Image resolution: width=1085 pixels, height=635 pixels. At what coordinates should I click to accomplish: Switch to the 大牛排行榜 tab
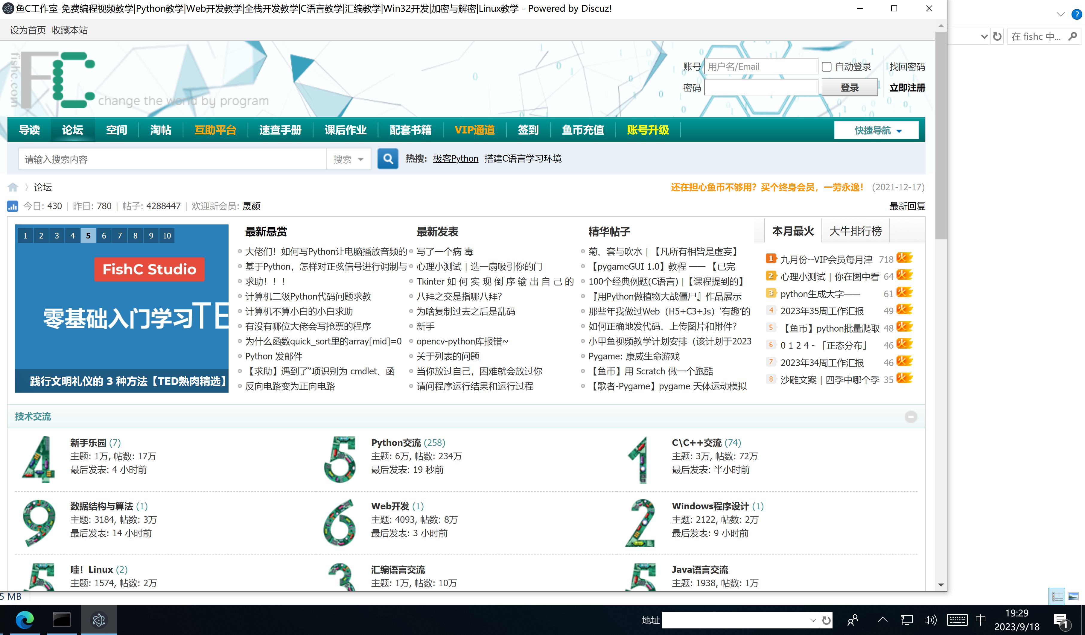[x=855, y=231]
